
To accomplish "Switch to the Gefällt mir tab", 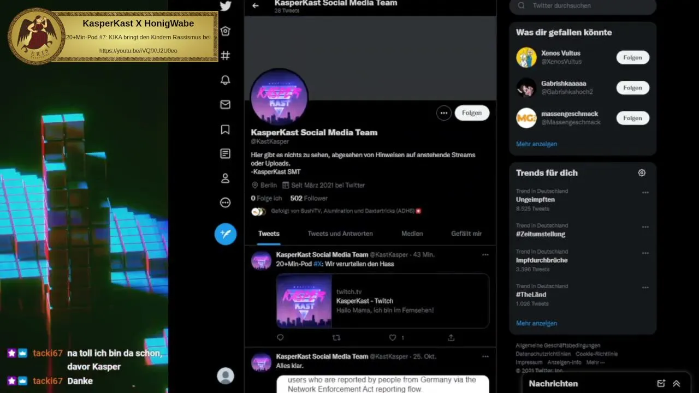I will (466, 234).
